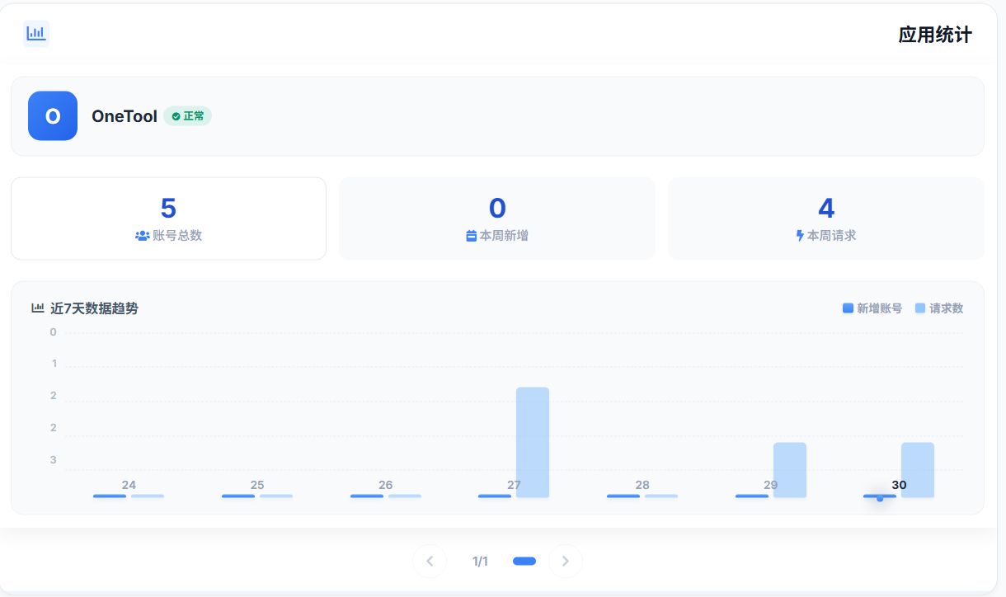
Task: Toggle the 请求数 legend series
Action: pyautogui.click(x=939, y=308)
